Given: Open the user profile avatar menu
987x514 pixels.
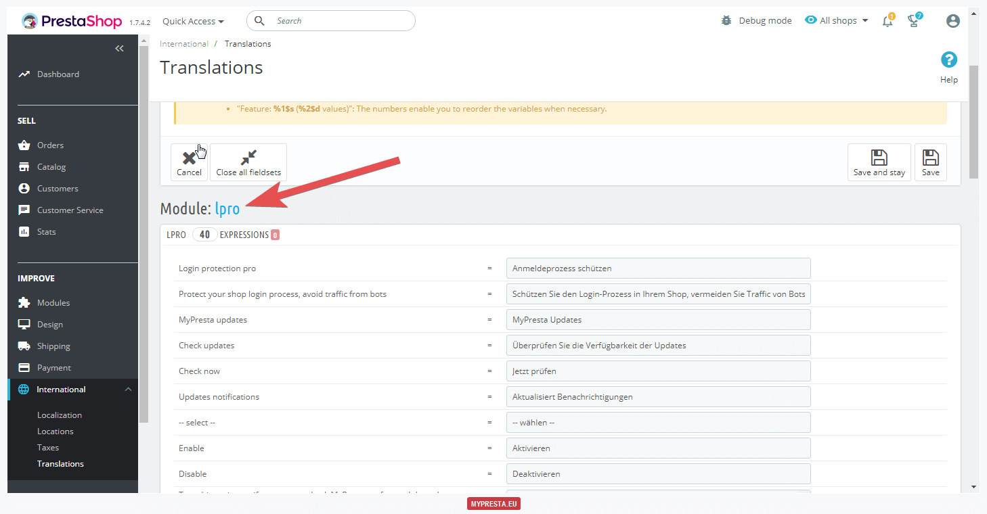Looking at the screenshot, I should [953, 21].
